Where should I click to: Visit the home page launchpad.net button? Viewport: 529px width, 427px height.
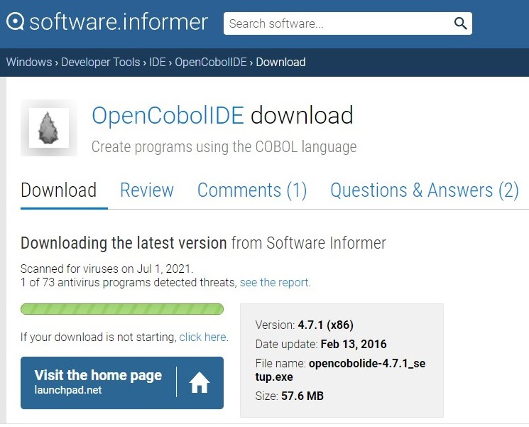click(x=122, y=383)
